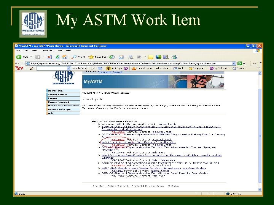
Task: Open the History clock-arrow icon
Action: click(112, 57)
